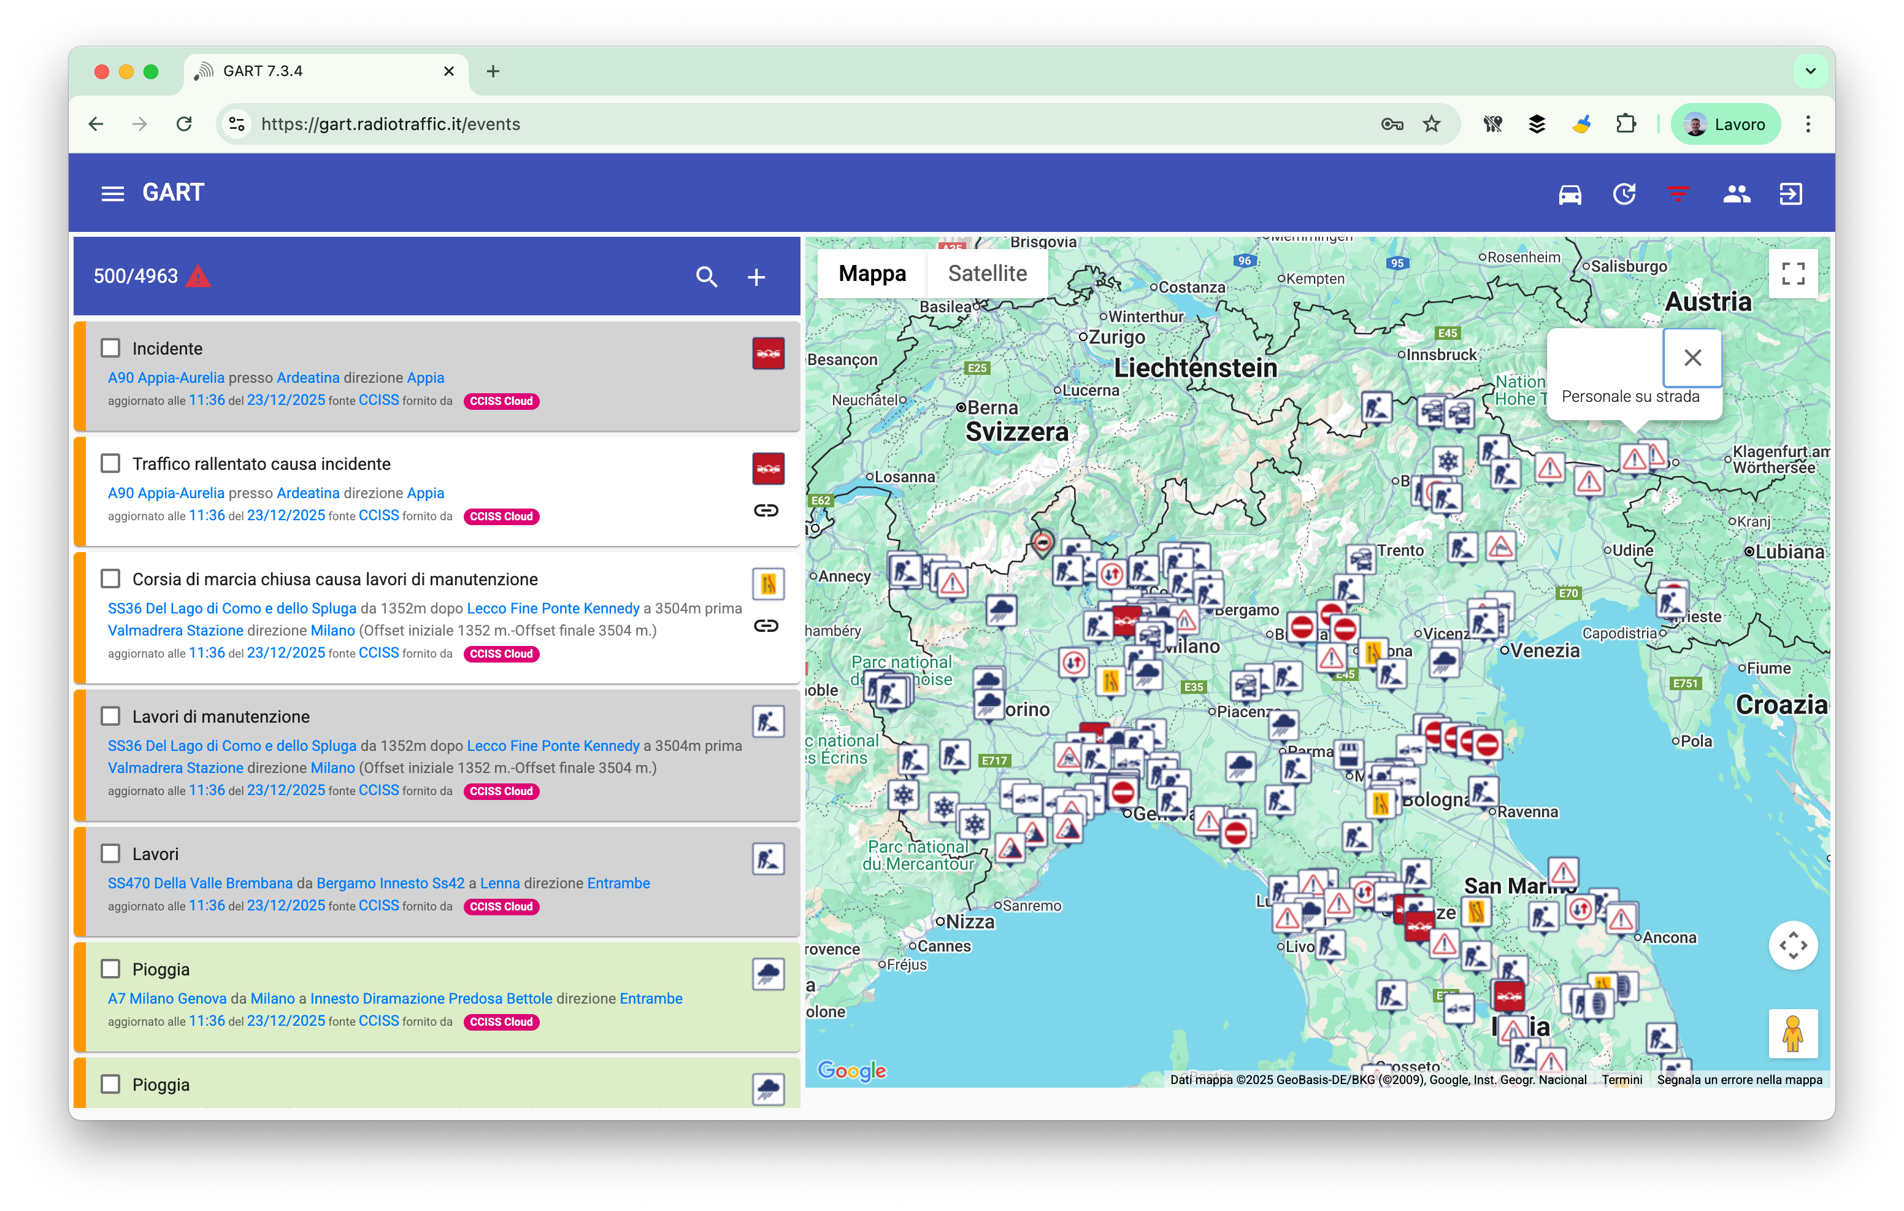Open Chrome three-dot menu

[1808, 124]
